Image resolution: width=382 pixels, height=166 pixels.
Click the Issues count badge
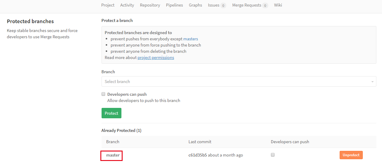pyautogui.click(x=223, y=5)
